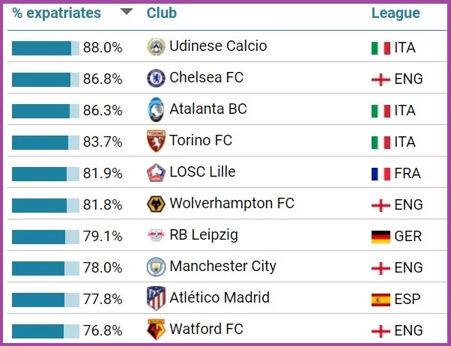Click the Udinese Calcio club crest
Screen dimensions: 451x346
155,46
